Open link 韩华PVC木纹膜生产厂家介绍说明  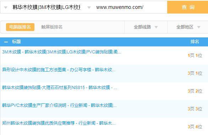tap(59, 105)
